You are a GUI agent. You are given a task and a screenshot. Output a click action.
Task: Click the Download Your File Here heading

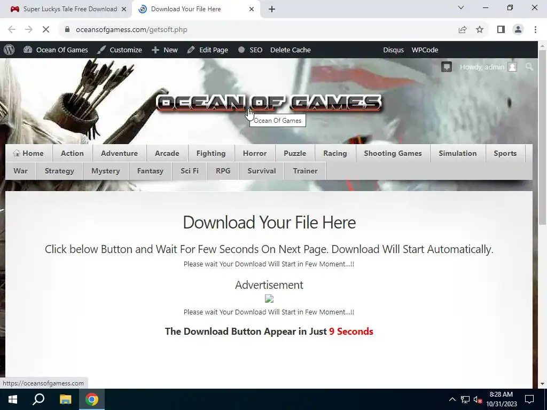point(269,223)
